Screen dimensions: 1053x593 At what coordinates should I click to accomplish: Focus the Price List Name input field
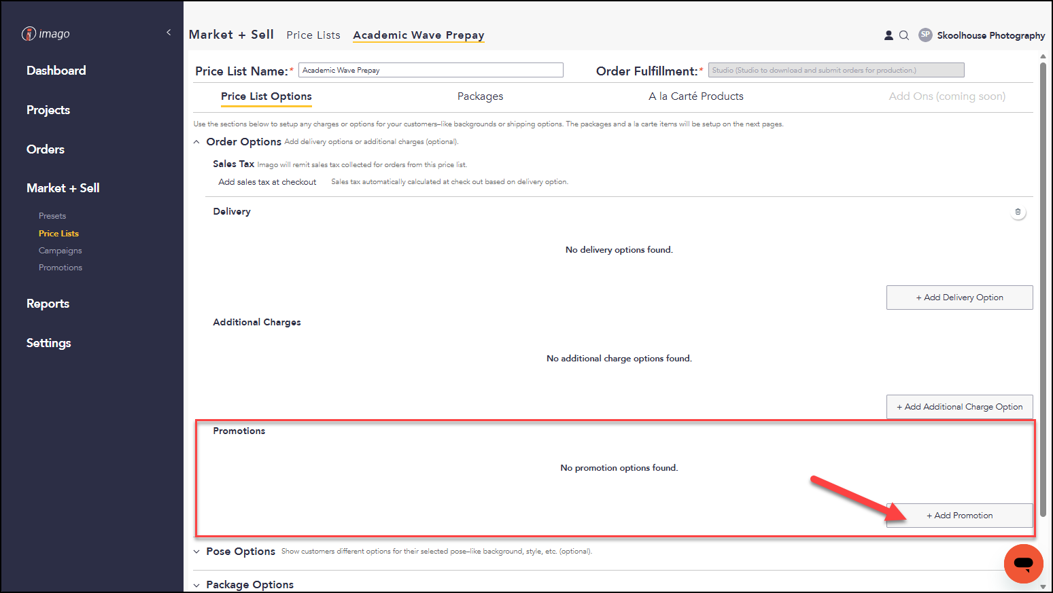(431, 70)
